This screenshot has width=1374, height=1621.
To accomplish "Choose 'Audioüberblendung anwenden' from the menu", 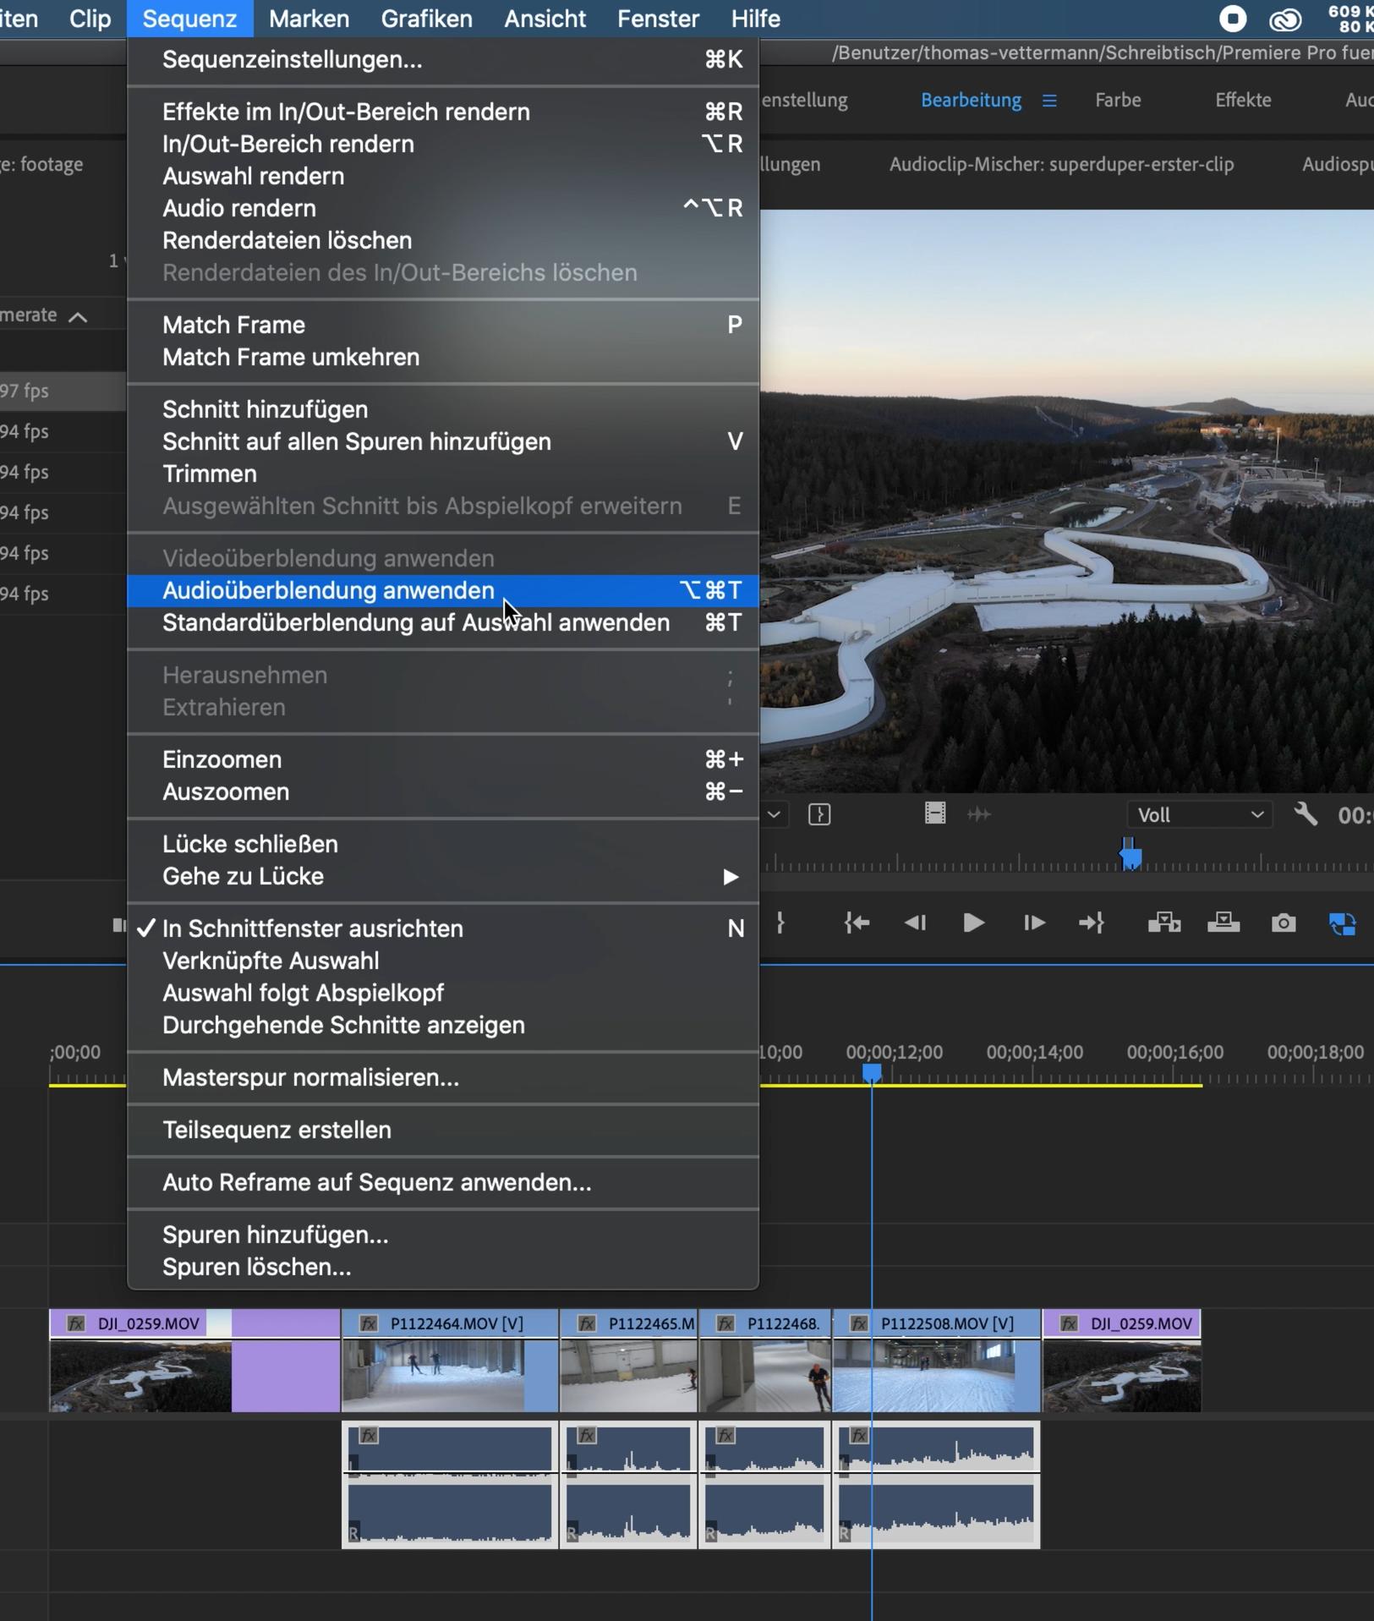I will click(x=328, y=590).
